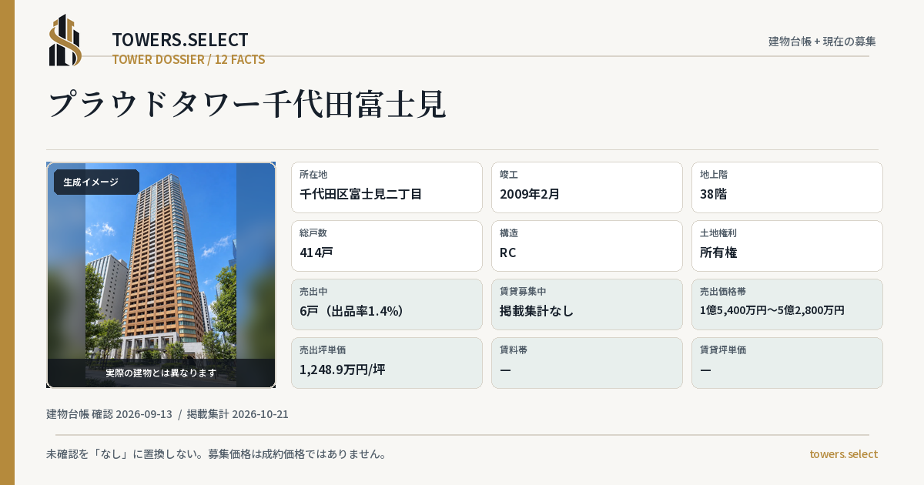Image resolution: width=924 pixels, height=485 pixels.
Task: Click the 掲載集計 2026-10-21 date text
Action: (x=237, y=414)
